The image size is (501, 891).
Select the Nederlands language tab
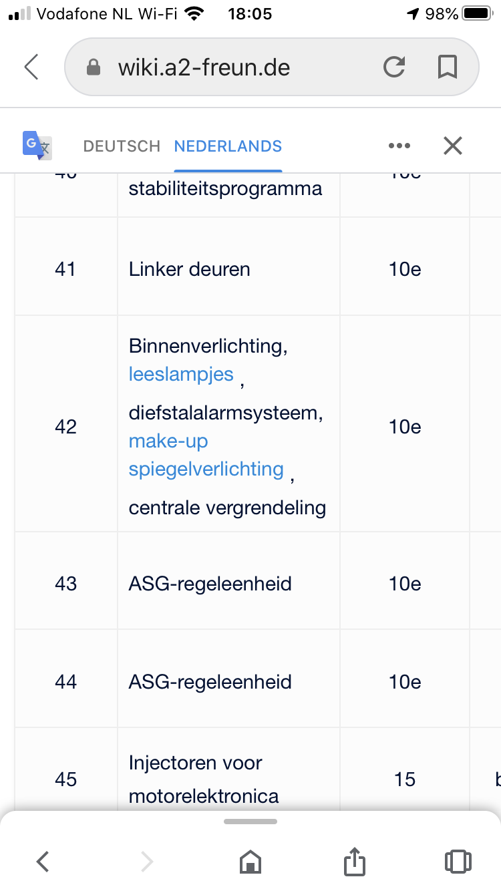(228, 146)
